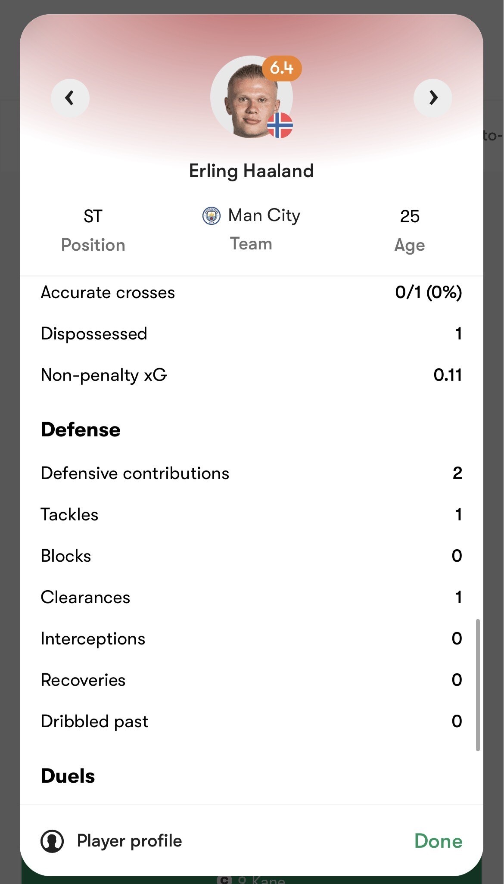Tap the Manchester City crest icon
The width and height of the screenshot is (504, 884).
tap(212, 216)
